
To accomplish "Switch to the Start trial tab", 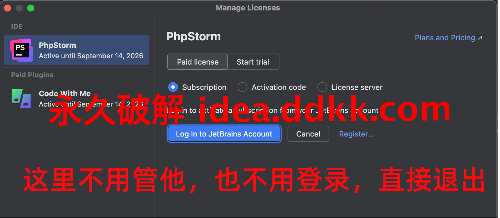I will pyautogui.click(x=253, y=62).
